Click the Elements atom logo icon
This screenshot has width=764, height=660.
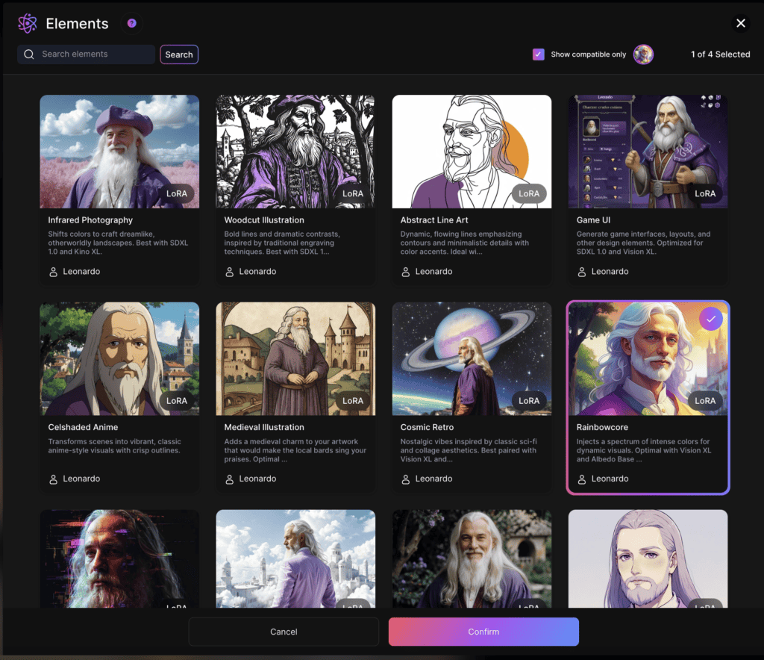[28, 23]
